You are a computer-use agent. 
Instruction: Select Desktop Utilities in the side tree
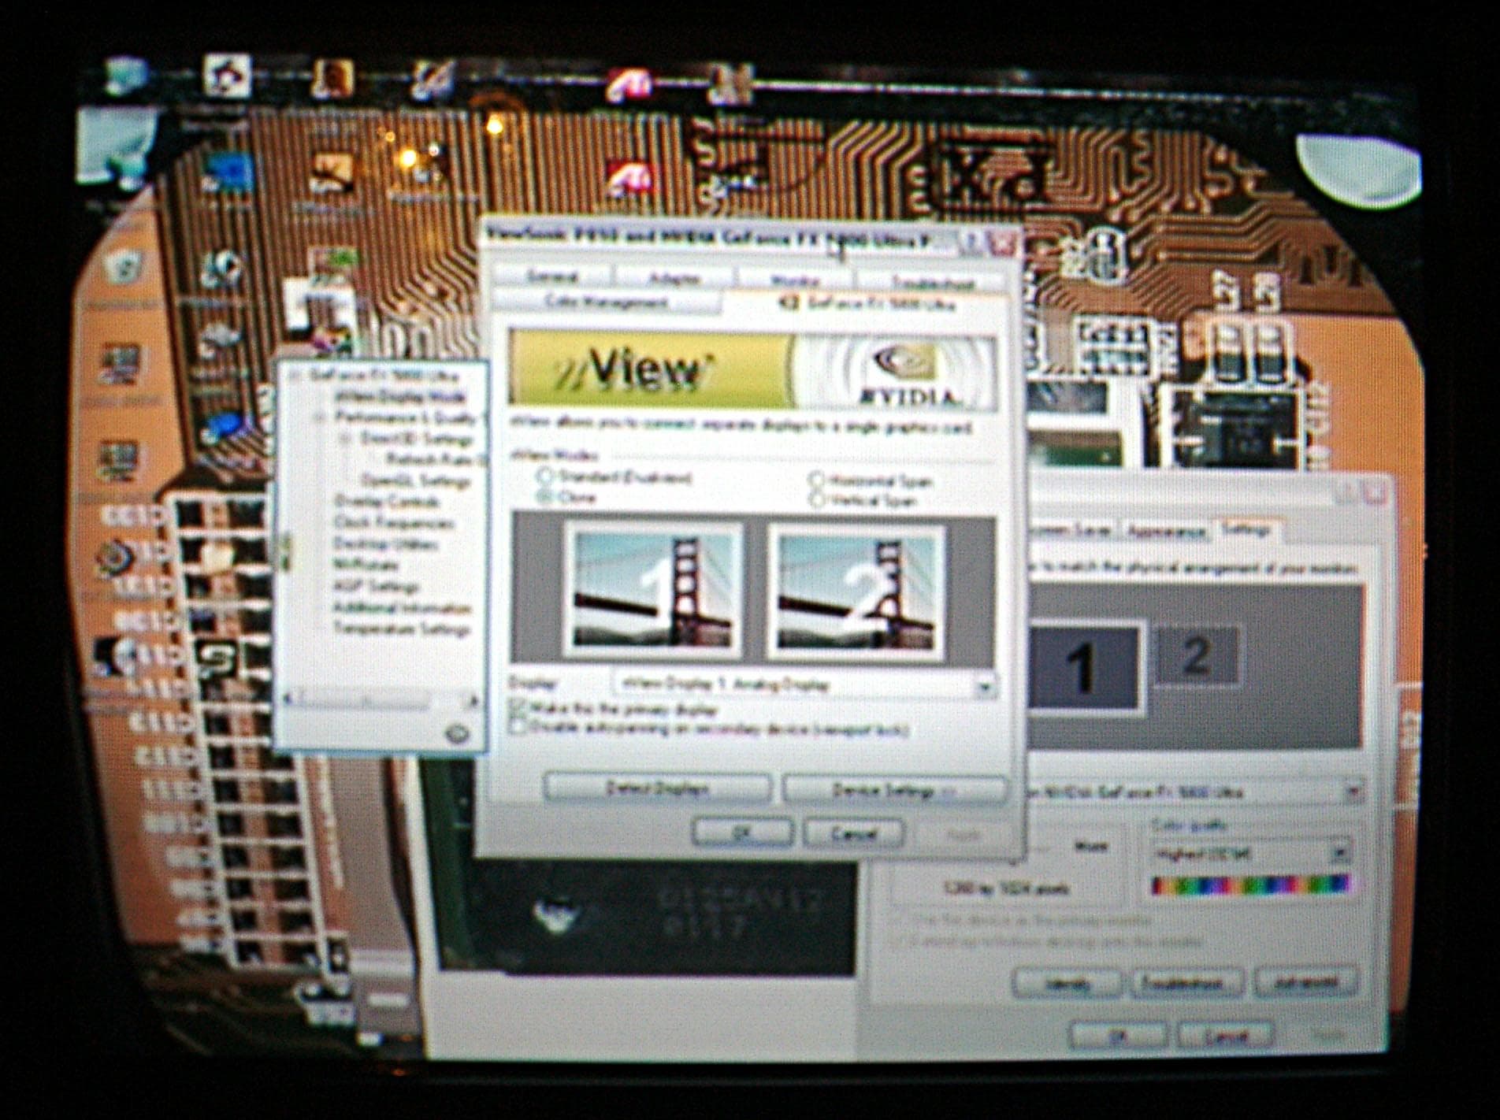point(386,543)
